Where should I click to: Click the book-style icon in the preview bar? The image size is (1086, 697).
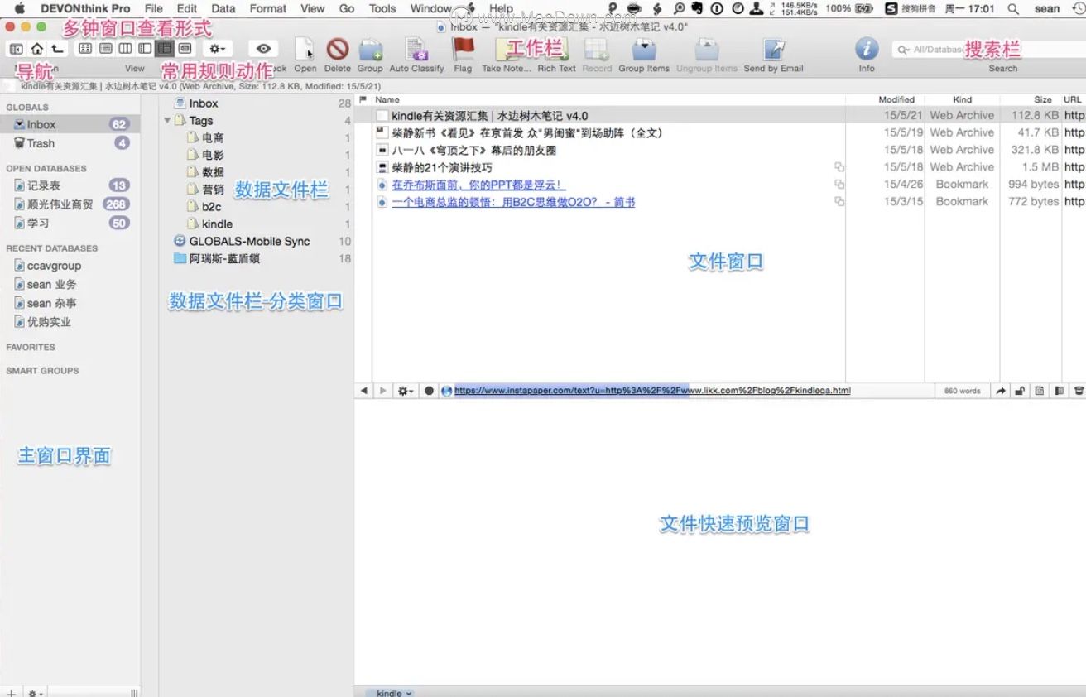point(1059,391)
